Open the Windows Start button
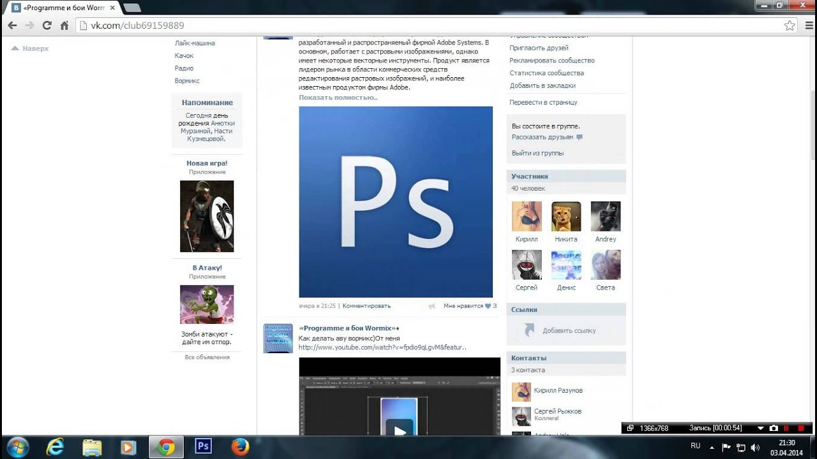 coord(17,447)
